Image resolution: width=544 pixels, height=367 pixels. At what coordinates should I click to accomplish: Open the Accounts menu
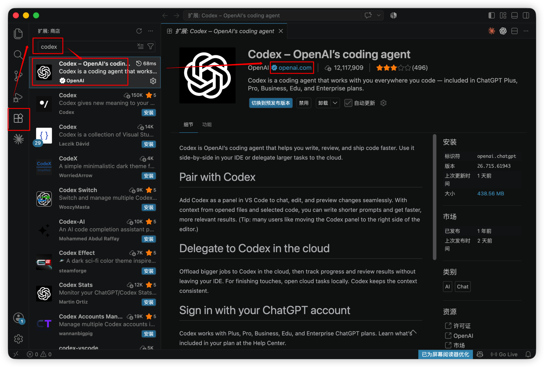[x=18, y=318]
